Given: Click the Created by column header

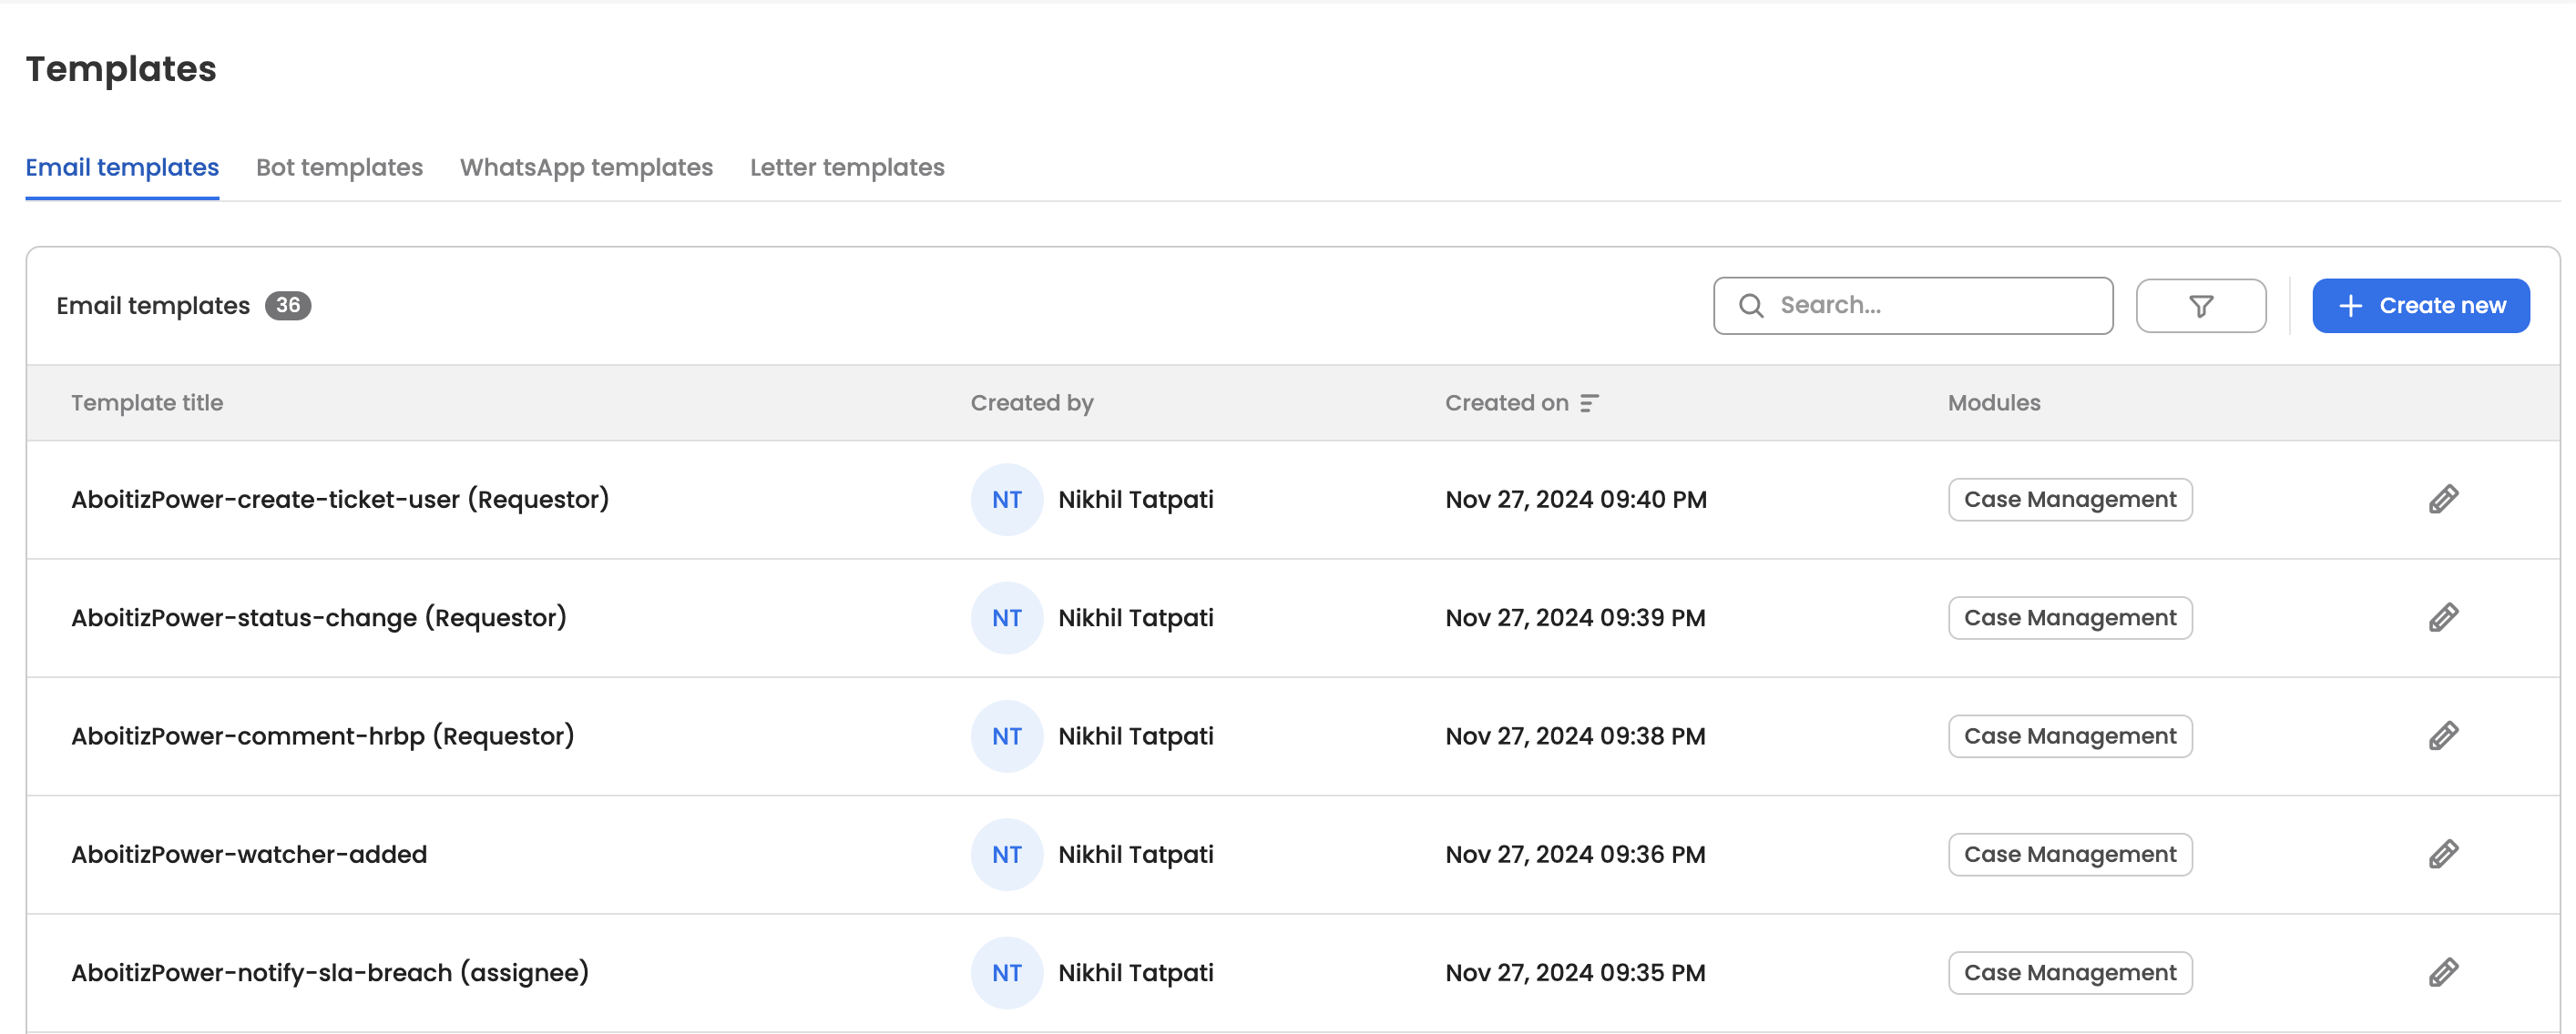Looking at the screenshot, I should [1031, 402].
